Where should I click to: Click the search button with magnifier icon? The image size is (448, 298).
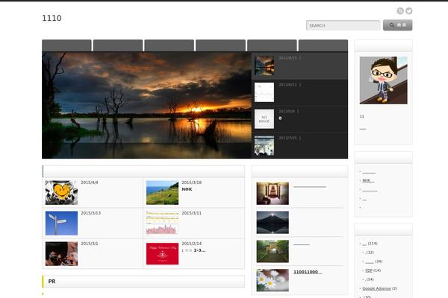397,25
